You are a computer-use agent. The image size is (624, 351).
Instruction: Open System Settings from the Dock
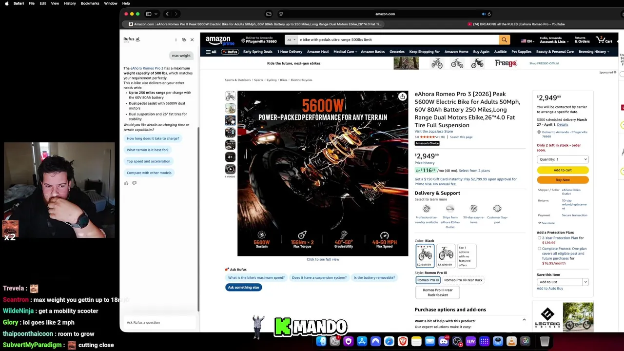coord(335,341)
